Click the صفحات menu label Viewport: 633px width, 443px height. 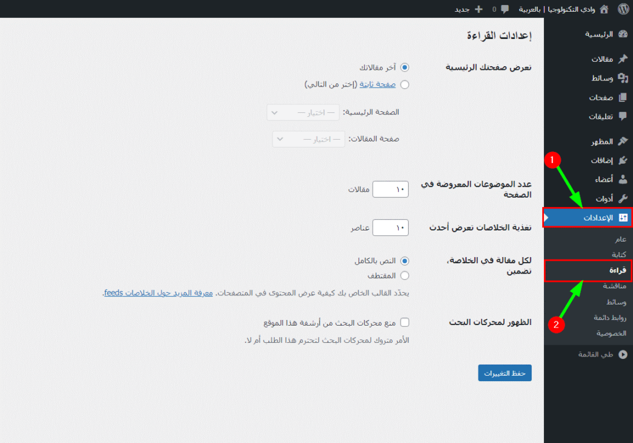601,98
